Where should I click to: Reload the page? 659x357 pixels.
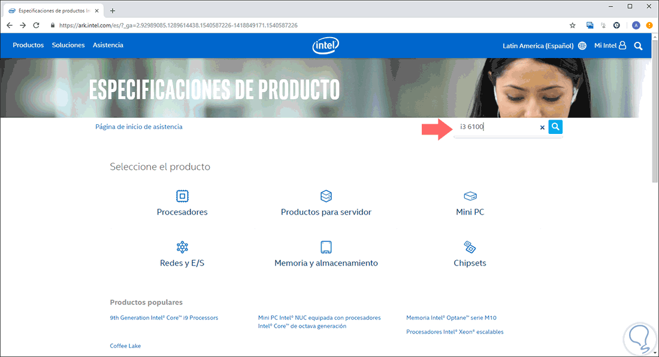coord(36,26)
